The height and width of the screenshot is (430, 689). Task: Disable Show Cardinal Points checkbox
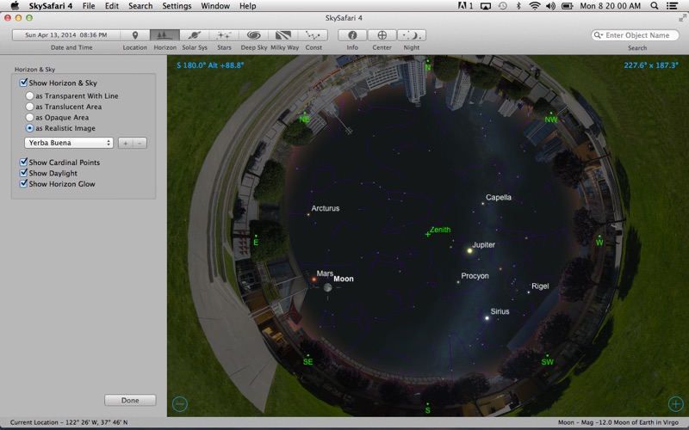(x=24, y=163)
